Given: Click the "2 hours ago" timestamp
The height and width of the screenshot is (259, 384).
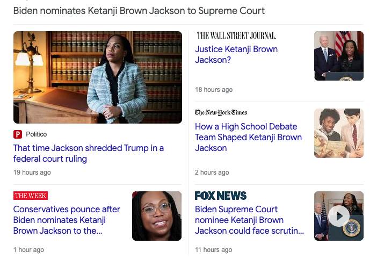Looking at the screenshot, I should (x=212, y=172).
